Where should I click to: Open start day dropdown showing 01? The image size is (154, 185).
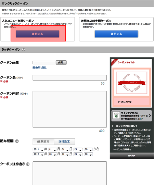tap(65, 149)
